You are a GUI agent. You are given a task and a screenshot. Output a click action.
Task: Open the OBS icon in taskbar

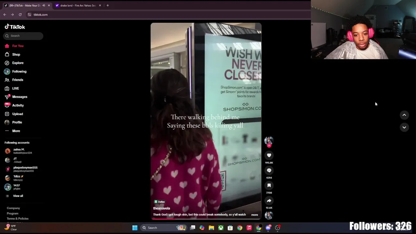click(x=278, y=228)
